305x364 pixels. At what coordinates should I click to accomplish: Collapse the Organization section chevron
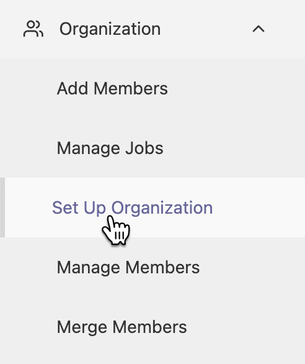click(259, 29)
